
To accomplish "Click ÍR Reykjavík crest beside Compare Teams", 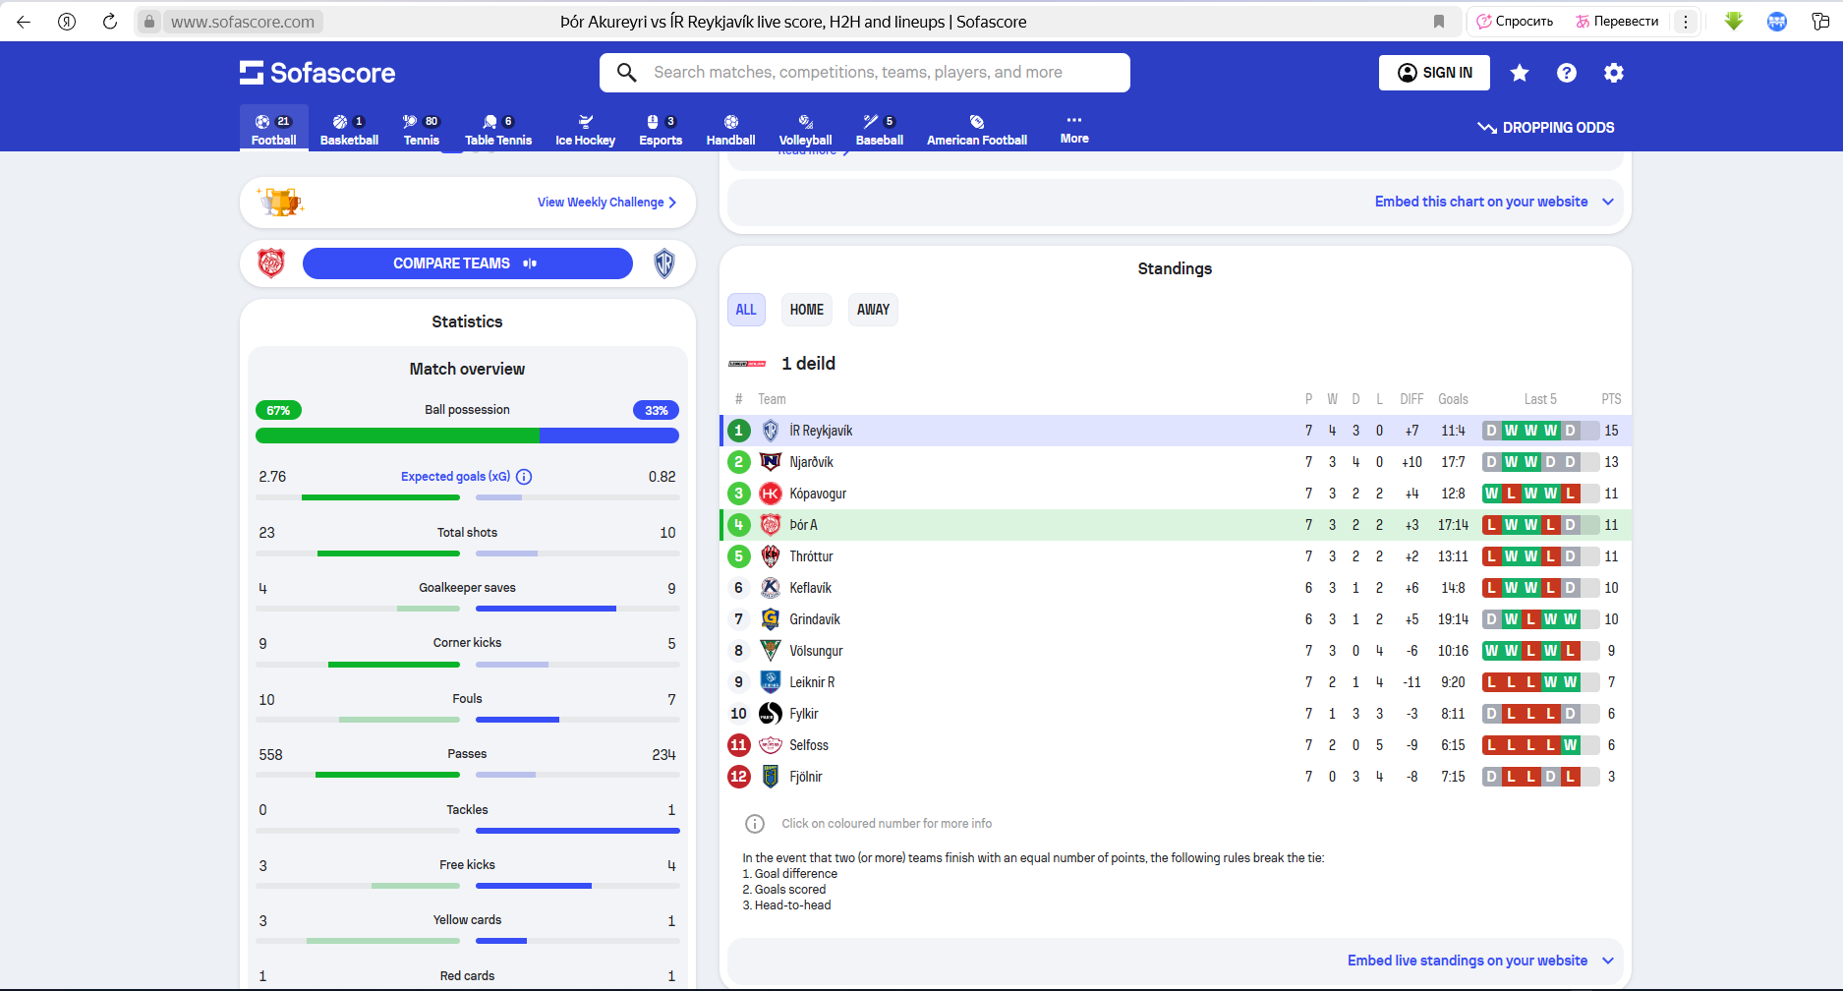I will click(664, 263).
